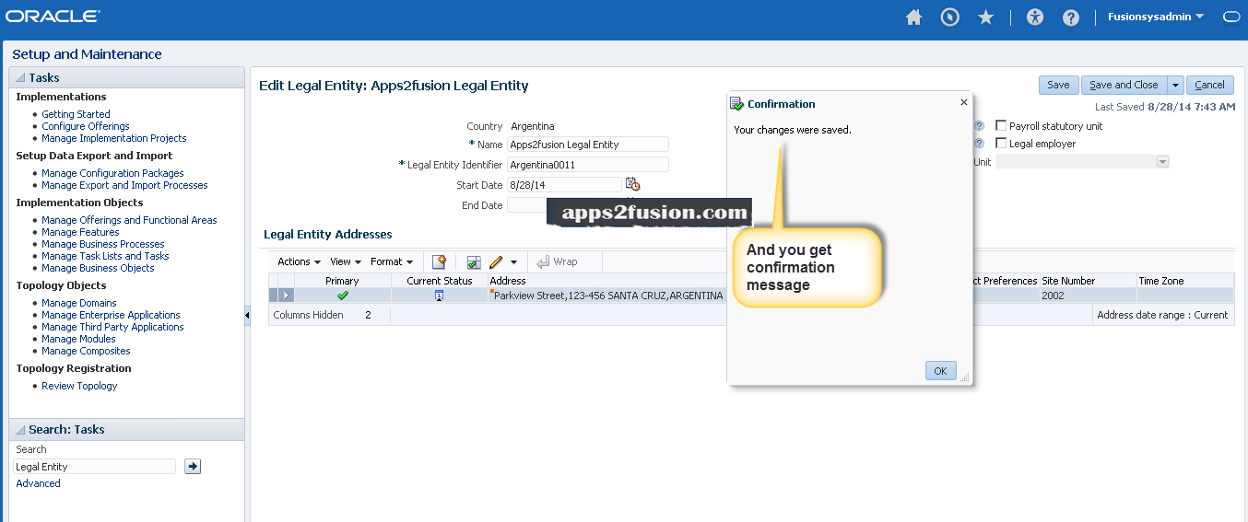The image size is (1248, 522).
Task: Open the Fusionsysadmin user dropdown
Action: [x=1156, y=17]
